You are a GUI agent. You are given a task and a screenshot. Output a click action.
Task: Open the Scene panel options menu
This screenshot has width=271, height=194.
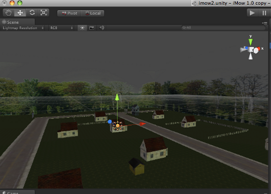click(265, 23)
